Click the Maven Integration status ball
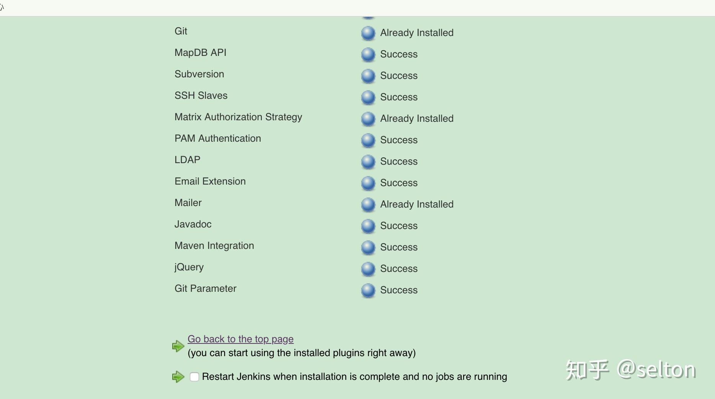 (x=368, y=248)
